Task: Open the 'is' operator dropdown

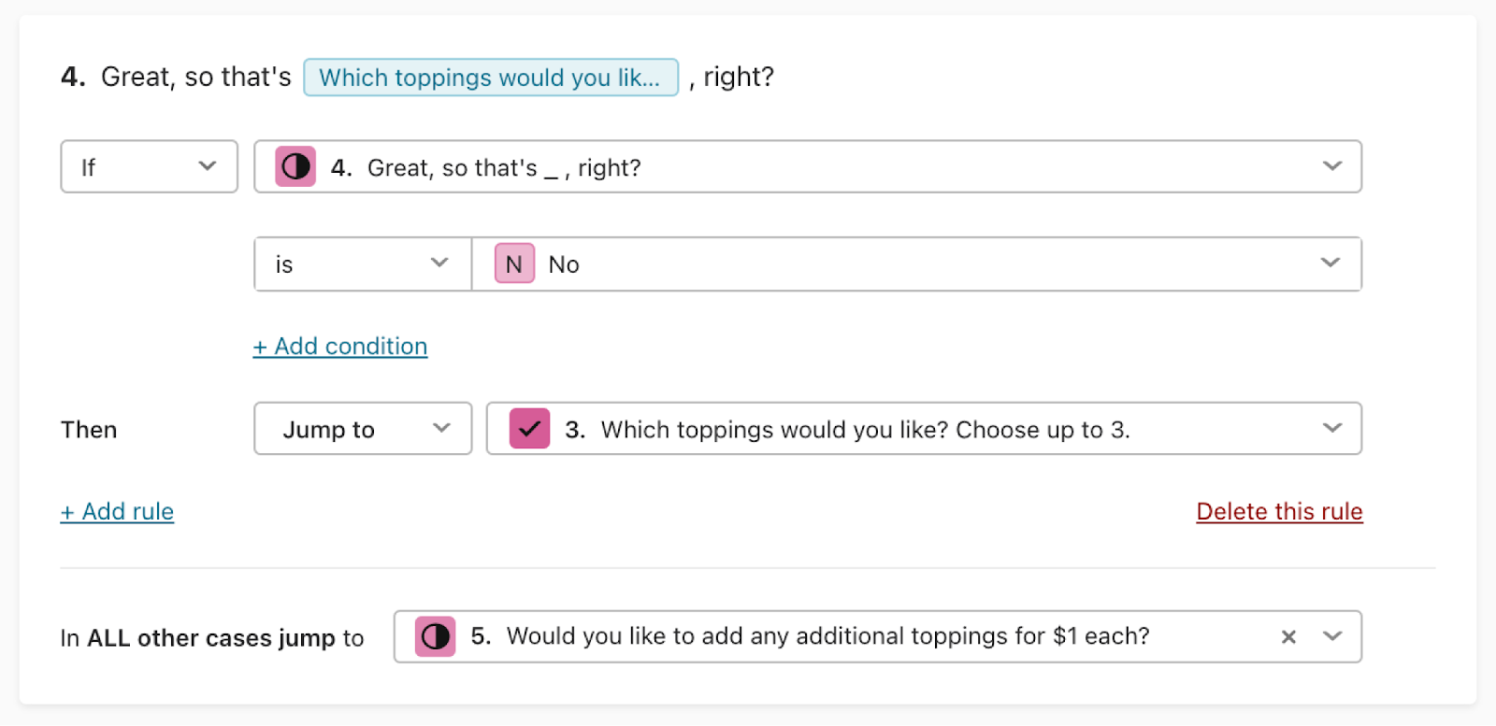Action: [363, 264]
